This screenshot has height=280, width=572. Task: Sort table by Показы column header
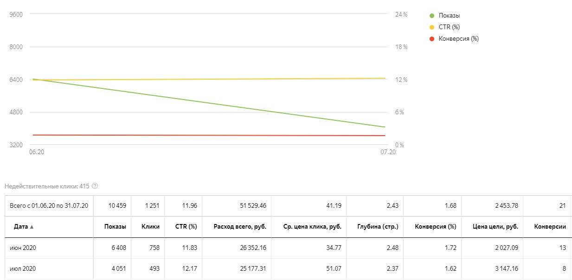pos(116,227)
